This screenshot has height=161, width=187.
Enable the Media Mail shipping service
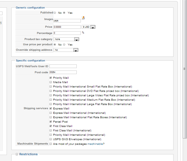point(51,82)
